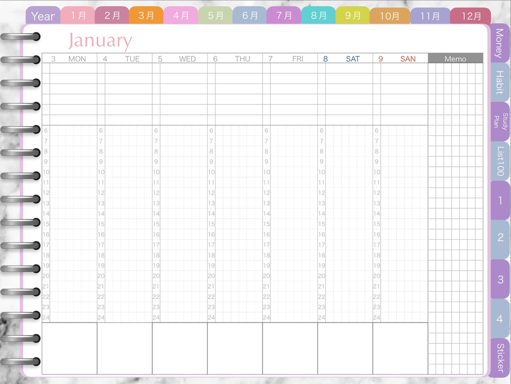511x384 pixels.
Task: Tap Thursday's bottom notes box
Action: 235,349
